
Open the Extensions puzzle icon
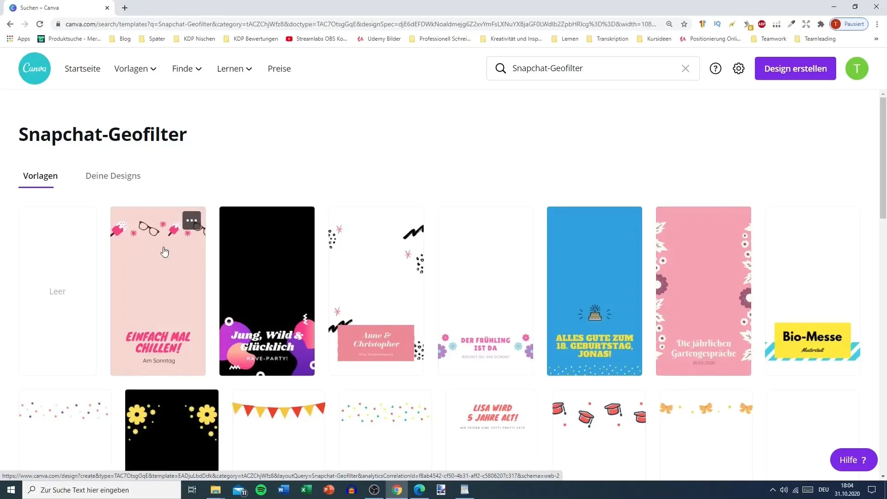click(821, 24)
